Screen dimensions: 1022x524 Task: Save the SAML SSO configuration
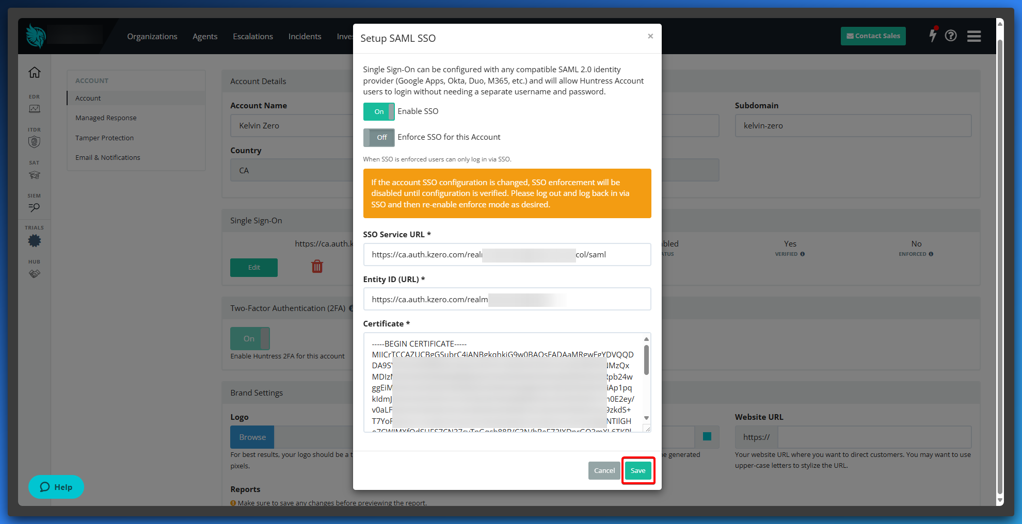tap(638, 470)
